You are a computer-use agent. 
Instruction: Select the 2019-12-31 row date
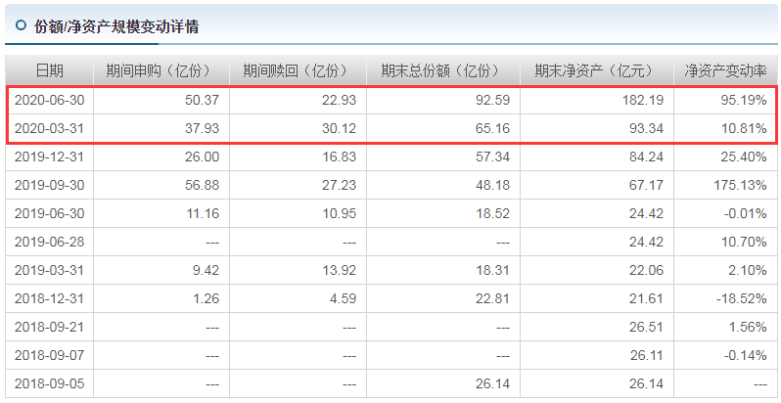click(x=49, y=157)
